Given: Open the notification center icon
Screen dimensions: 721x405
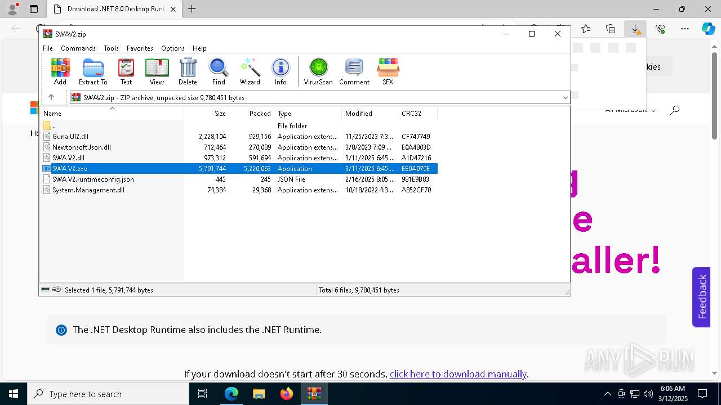Looking at the screenshot, I should (703, 394).
